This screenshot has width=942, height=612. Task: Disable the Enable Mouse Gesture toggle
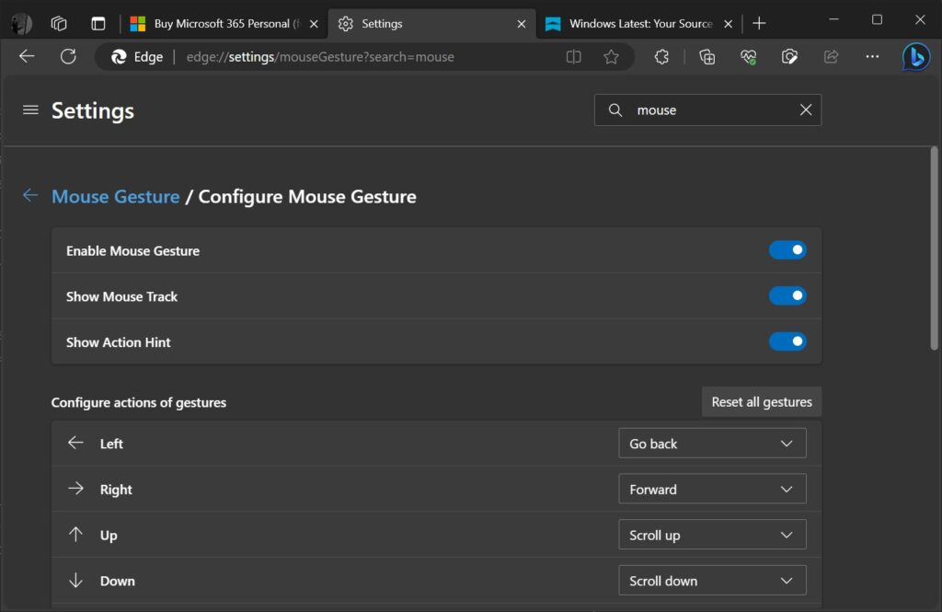pos(787,249)
